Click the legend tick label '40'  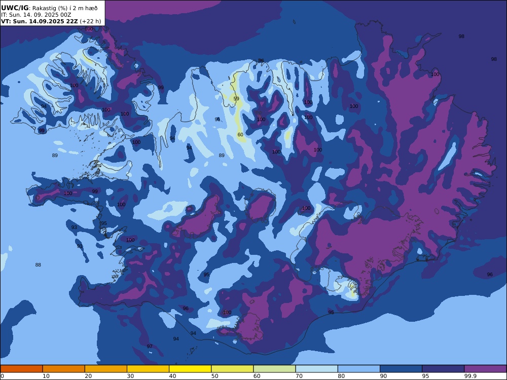coord(173,376)
